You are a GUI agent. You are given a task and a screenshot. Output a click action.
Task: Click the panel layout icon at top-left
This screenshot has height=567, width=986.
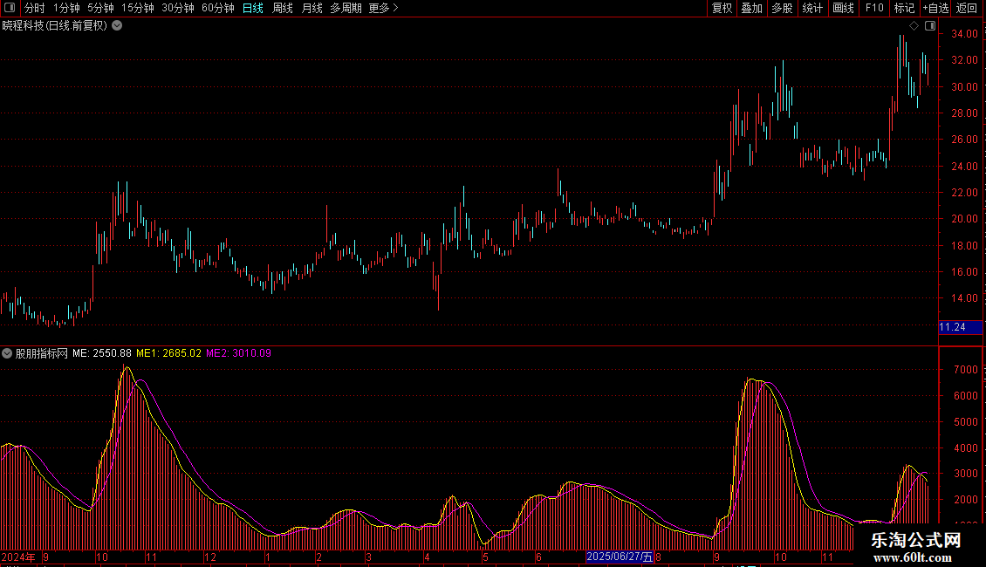10,8
